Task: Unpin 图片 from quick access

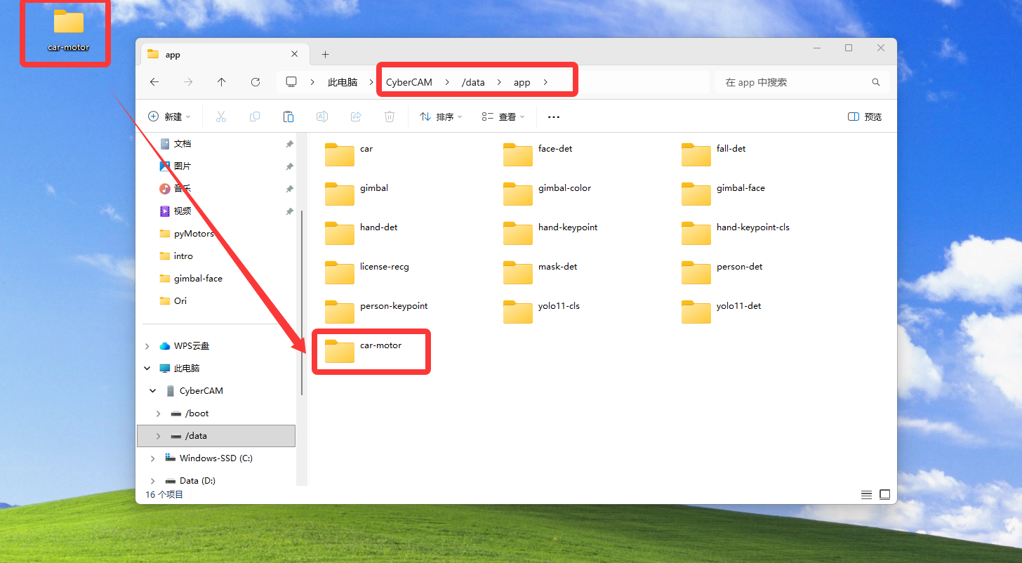Action: [x=289, y=166]
